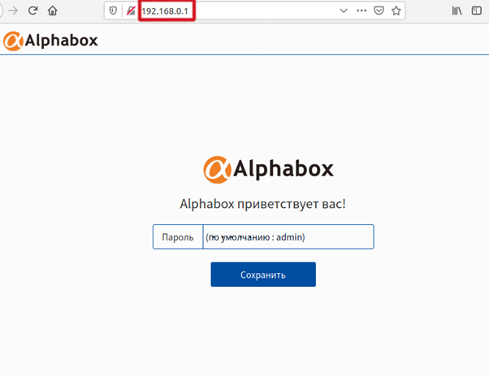489x377 pixels.
Task: Save the page to Pocket
Action: (x=379, y=11)
